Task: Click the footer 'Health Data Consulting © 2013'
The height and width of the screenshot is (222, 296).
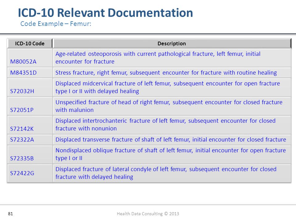Action: pos(148,214)
